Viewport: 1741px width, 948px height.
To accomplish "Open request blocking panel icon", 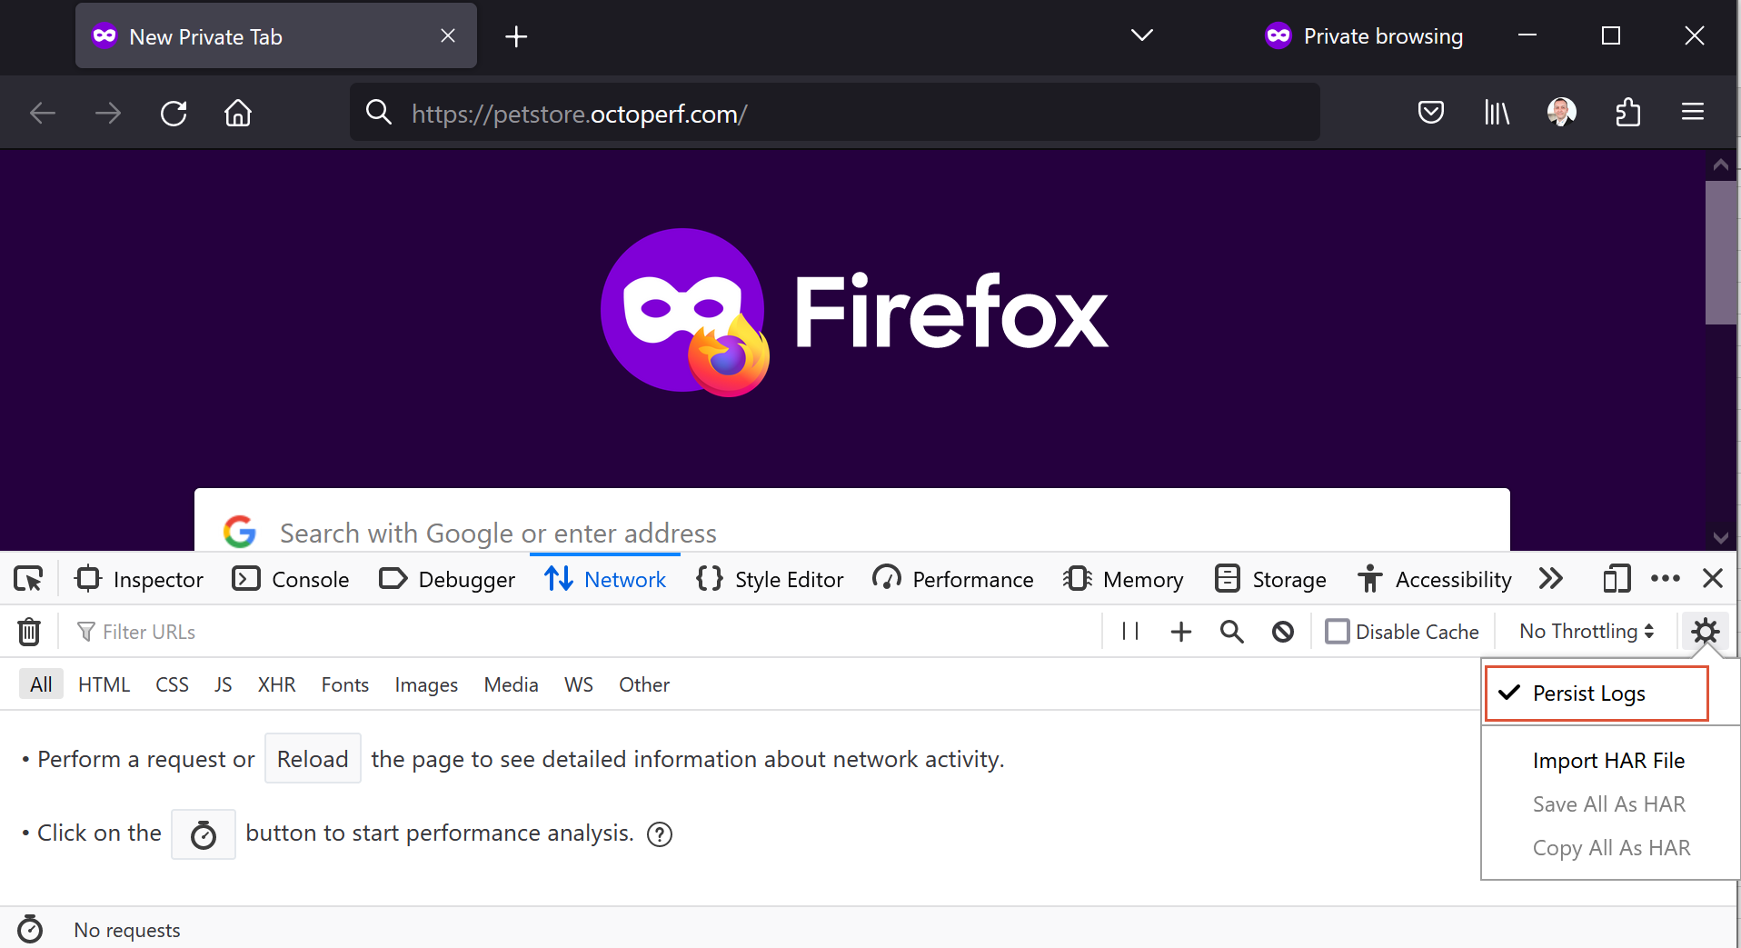I will (x=1283, y=632).
